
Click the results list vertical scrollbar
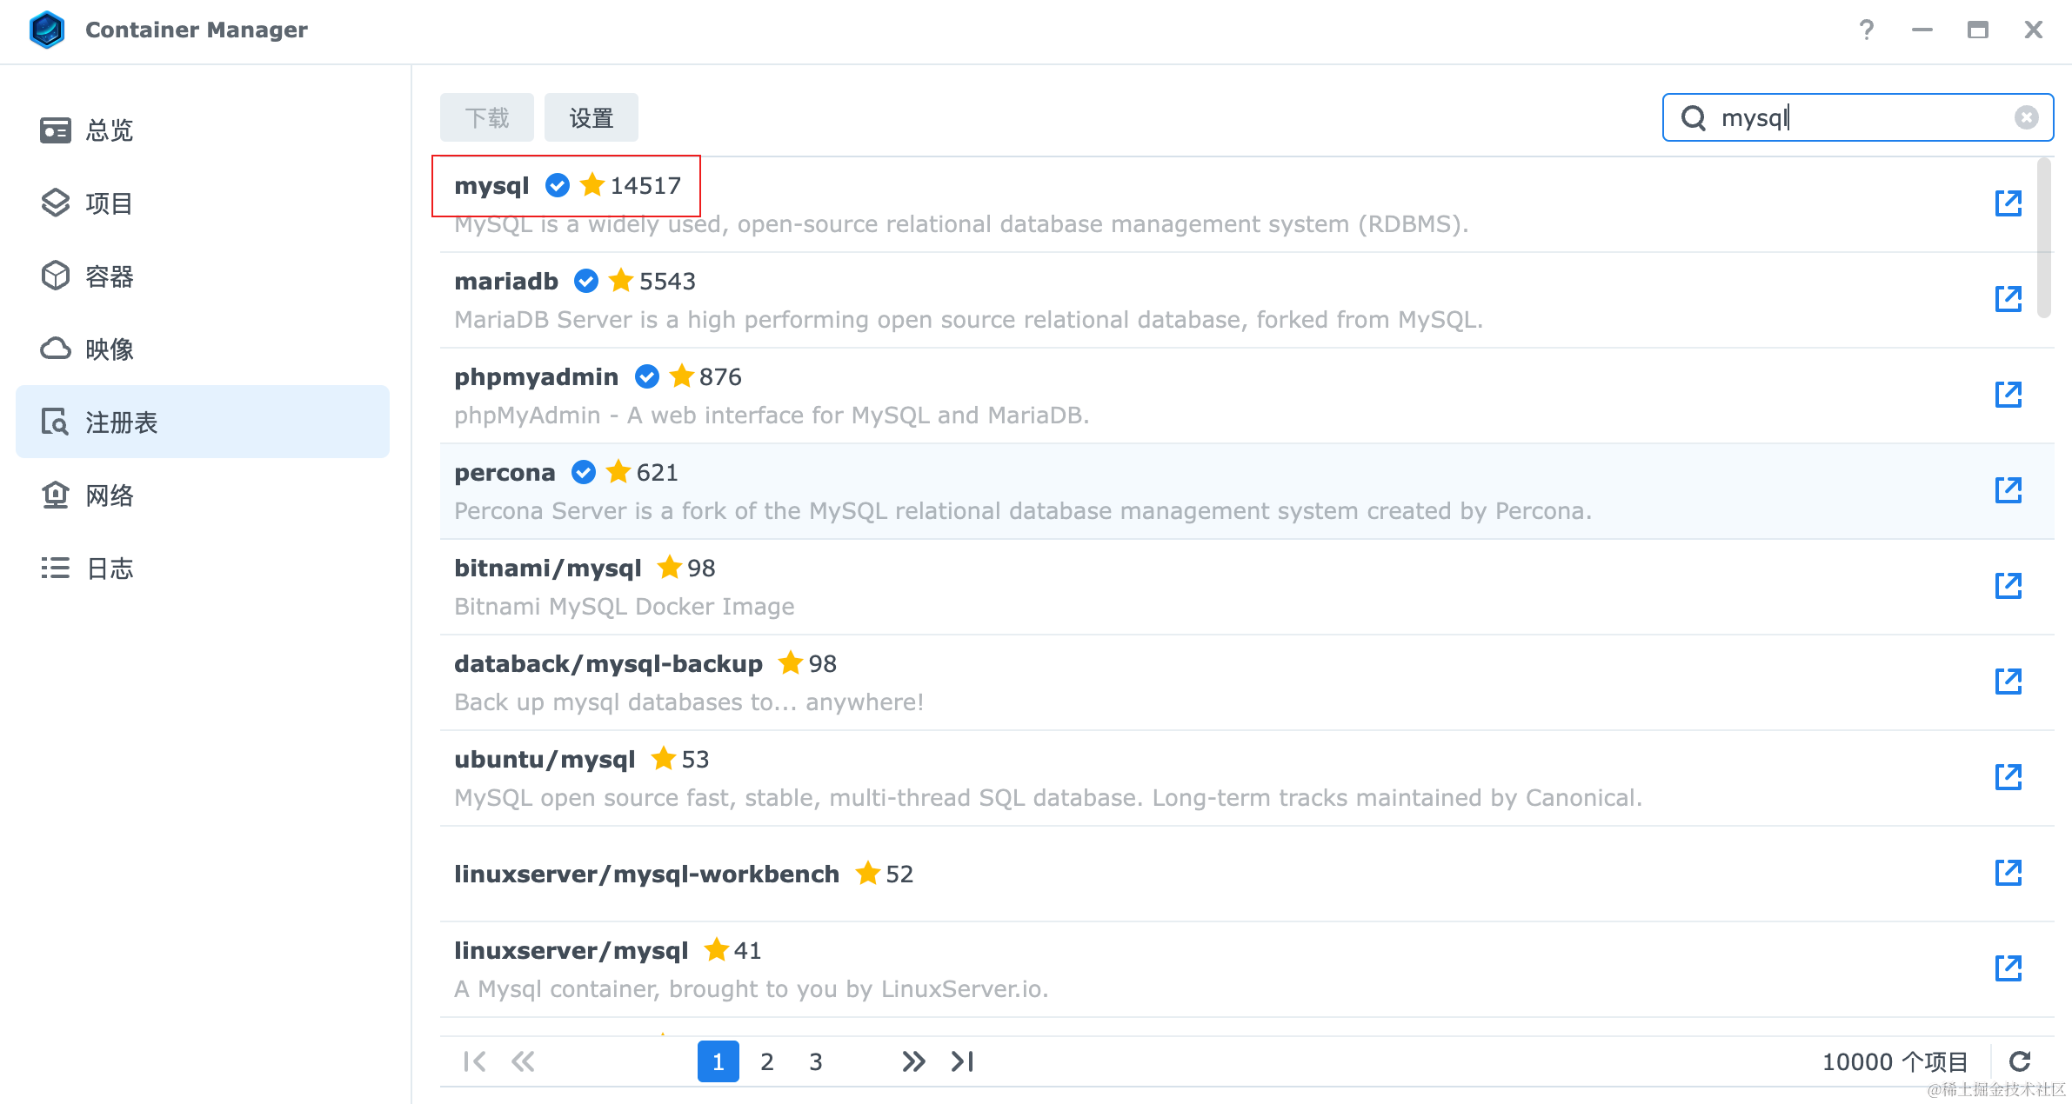2043,239
